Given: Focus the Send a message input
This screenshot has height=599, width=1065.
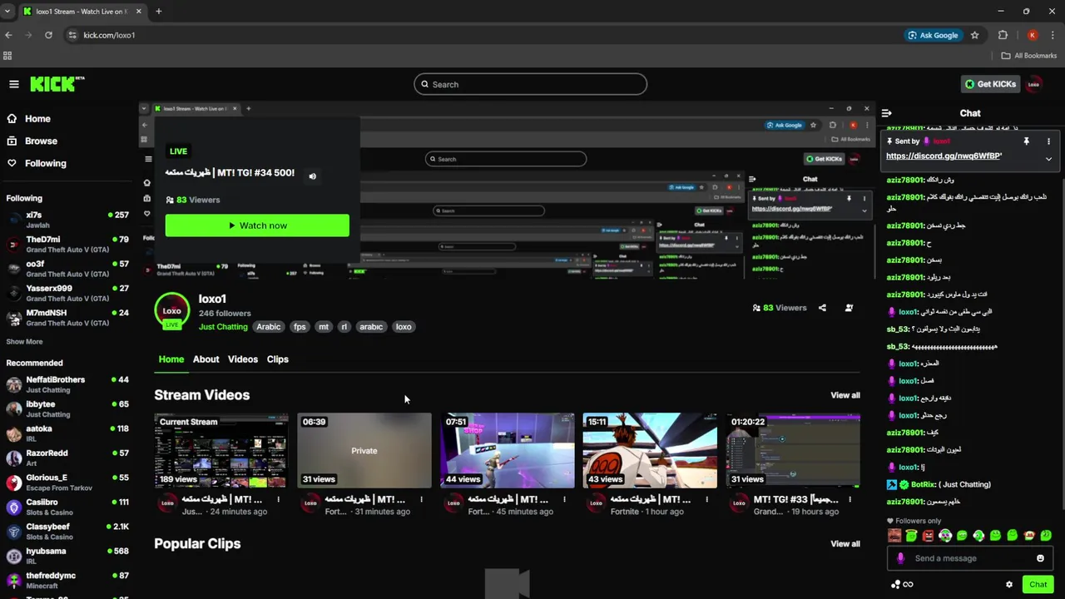Looking at the screenshot, I should coord(969,558).
